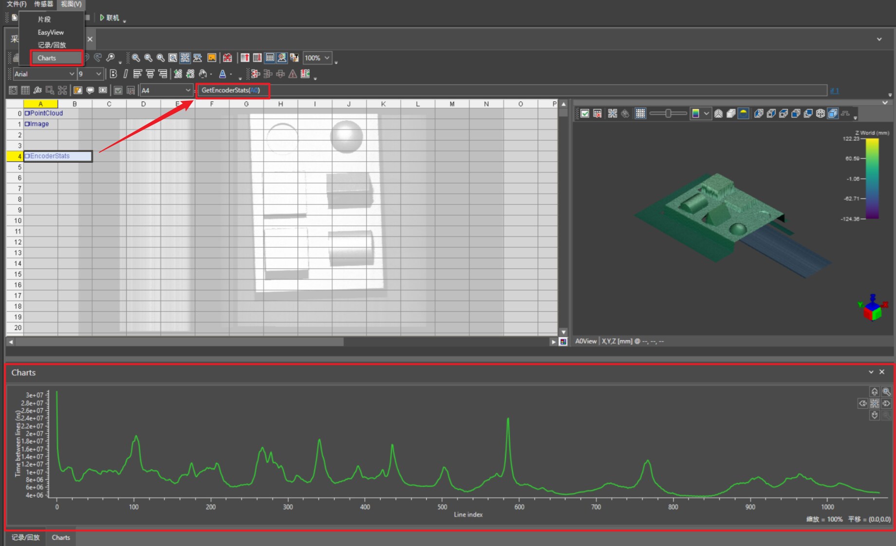The width and height of the screenshot is (896, 546).
Task: Click the zoom in icon in Charts panel
Action: pos(886,392)
